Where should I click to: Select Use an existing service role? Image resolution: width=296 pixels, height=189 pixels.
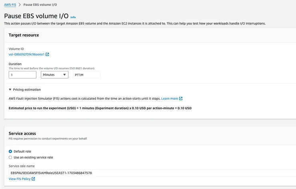10,157
